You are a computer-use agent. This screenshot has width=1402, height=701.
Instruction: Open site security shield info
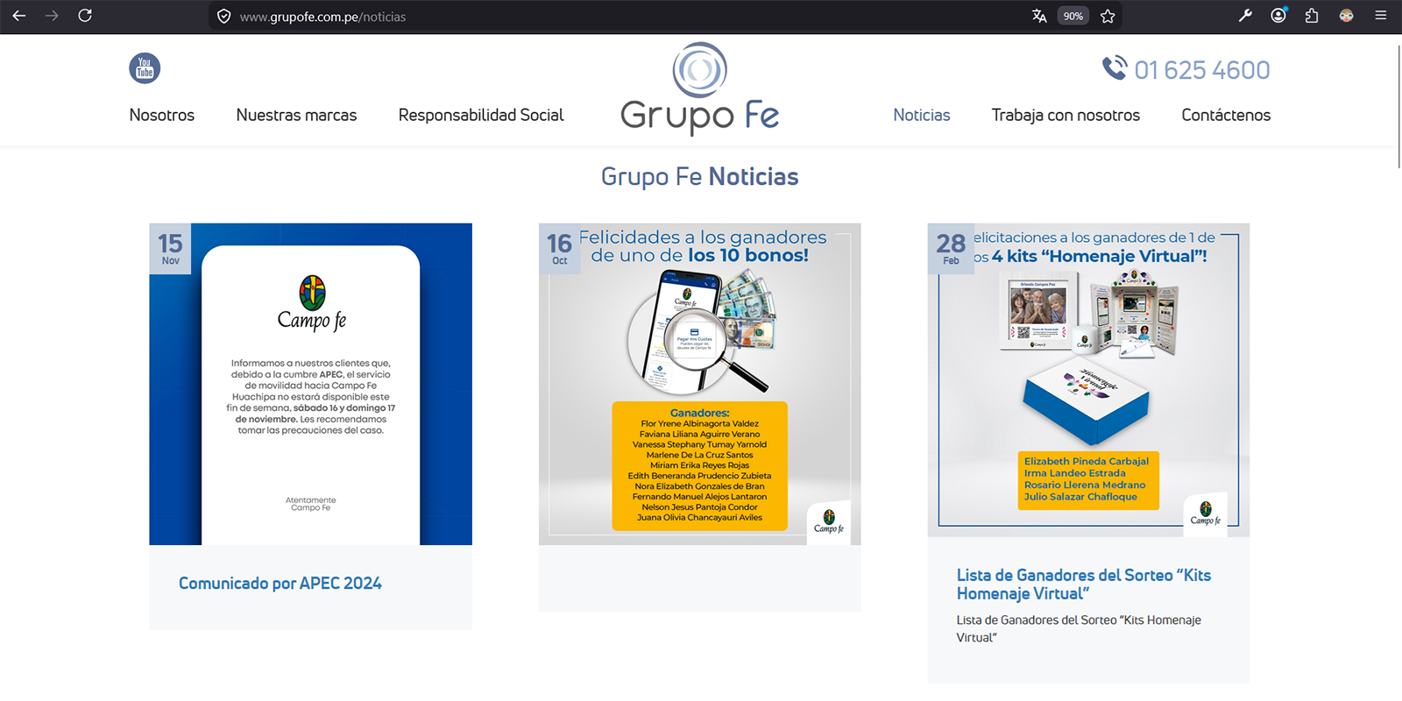click(x=223, y=16)
